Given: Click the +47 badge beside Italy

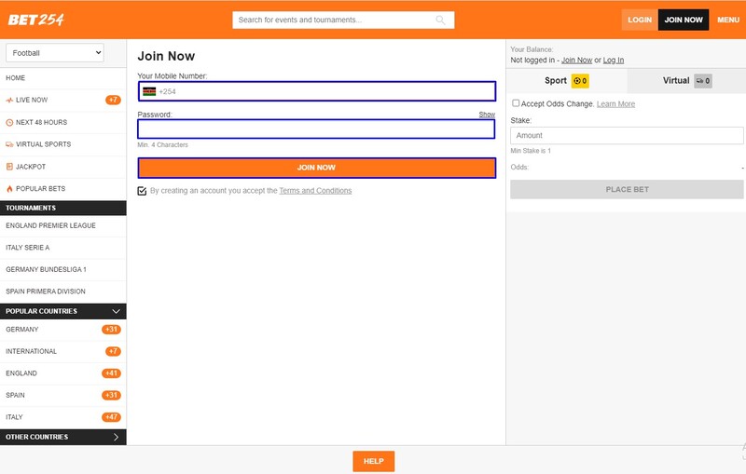Looking at the screenshot, I should coord(111,417).
